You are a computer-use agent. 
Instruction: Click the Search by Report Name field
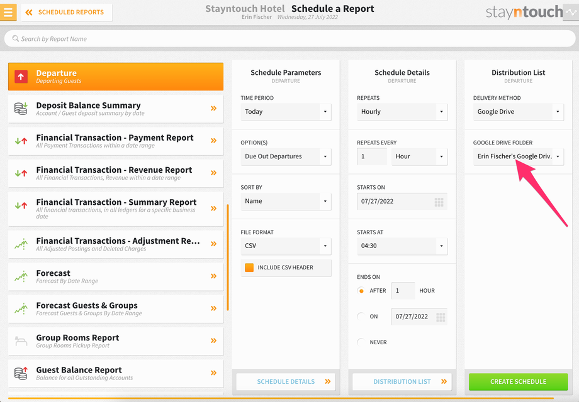[x=289, y=39]
